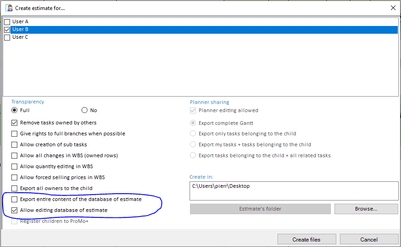Enable Allow creation of sub tasks
401x247 pixels.
(15, 145)
